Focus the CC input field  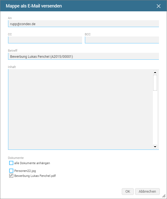coord(45,40)
